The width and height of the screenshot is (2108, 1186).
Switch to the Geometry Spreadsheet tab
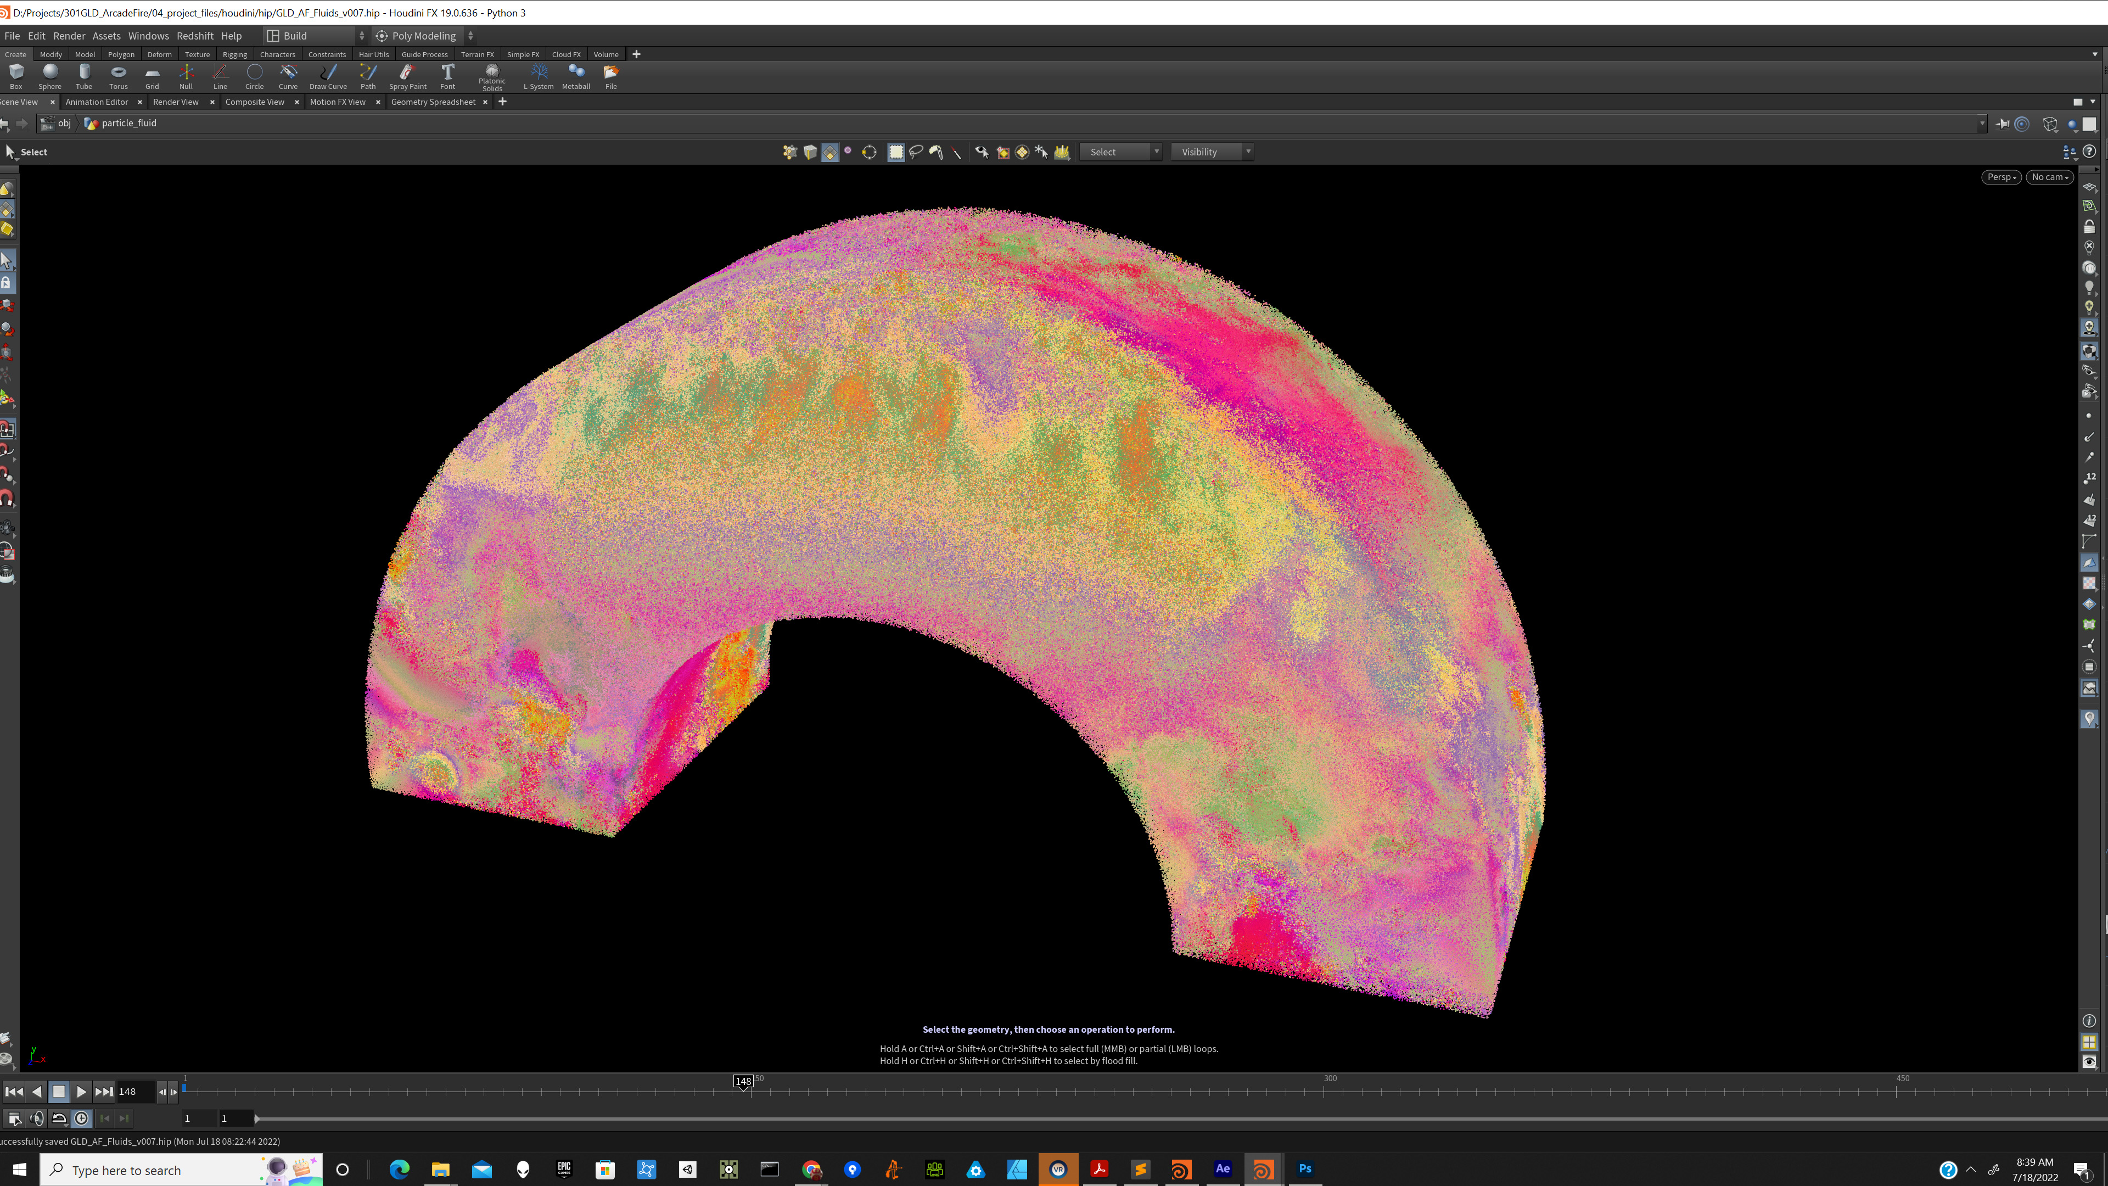click(x=433, y=102)
